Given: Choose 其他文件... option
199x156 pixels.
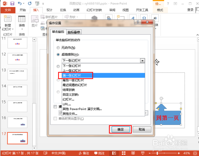Looking at the screenshot, I should [103, 114].
